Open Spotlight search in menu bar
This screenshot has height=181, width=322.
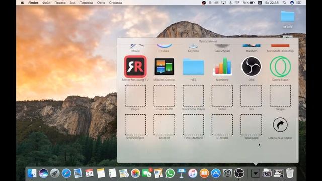point(284,3)
